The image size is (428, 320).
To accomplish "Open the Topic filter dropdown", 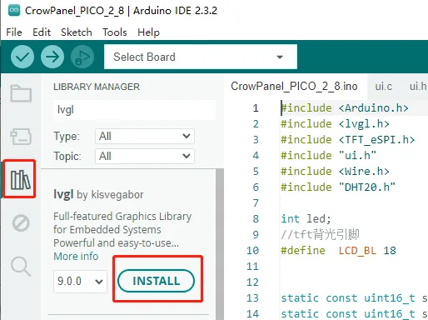I will (x=145, y=156).
